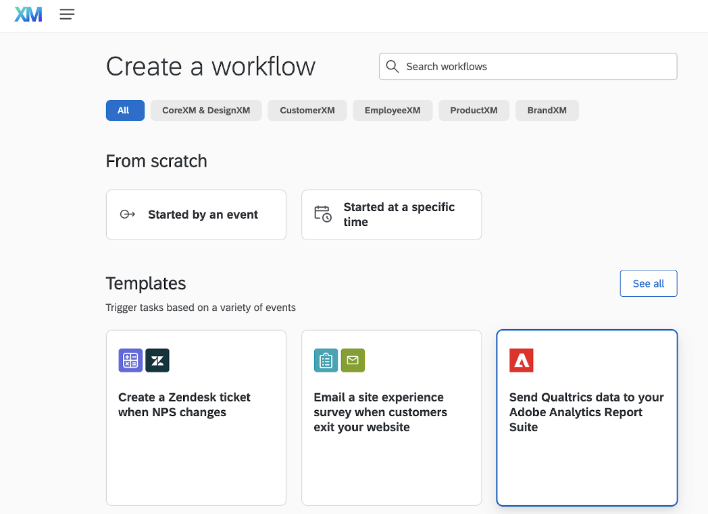Filter workflows by CustomerXM
This screenshot has width=708, height=514.
pos(307,111)
